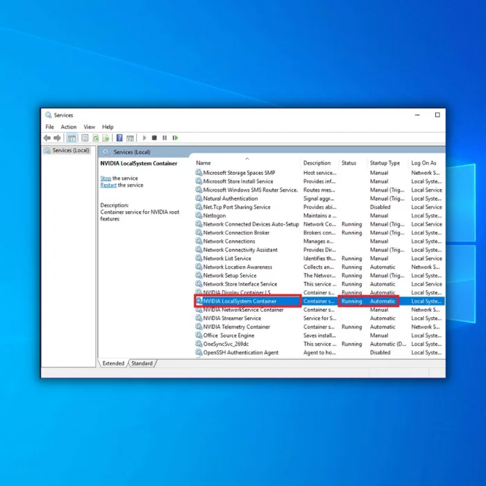
Task: Click gear icon beside Netlogon
Action: pyautogui.click(x=199, y=215)
